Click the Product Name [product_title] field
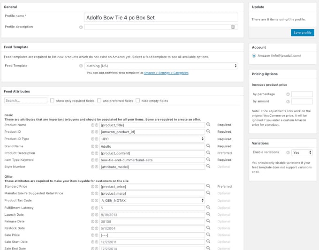Image resolution: width=319 pixels, height=250 pixels. (152, 125)
